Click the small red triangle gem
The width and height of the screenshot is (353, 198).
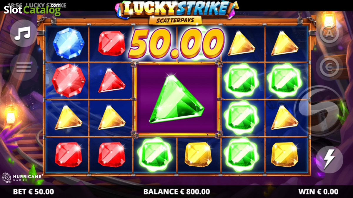(111, 81)
